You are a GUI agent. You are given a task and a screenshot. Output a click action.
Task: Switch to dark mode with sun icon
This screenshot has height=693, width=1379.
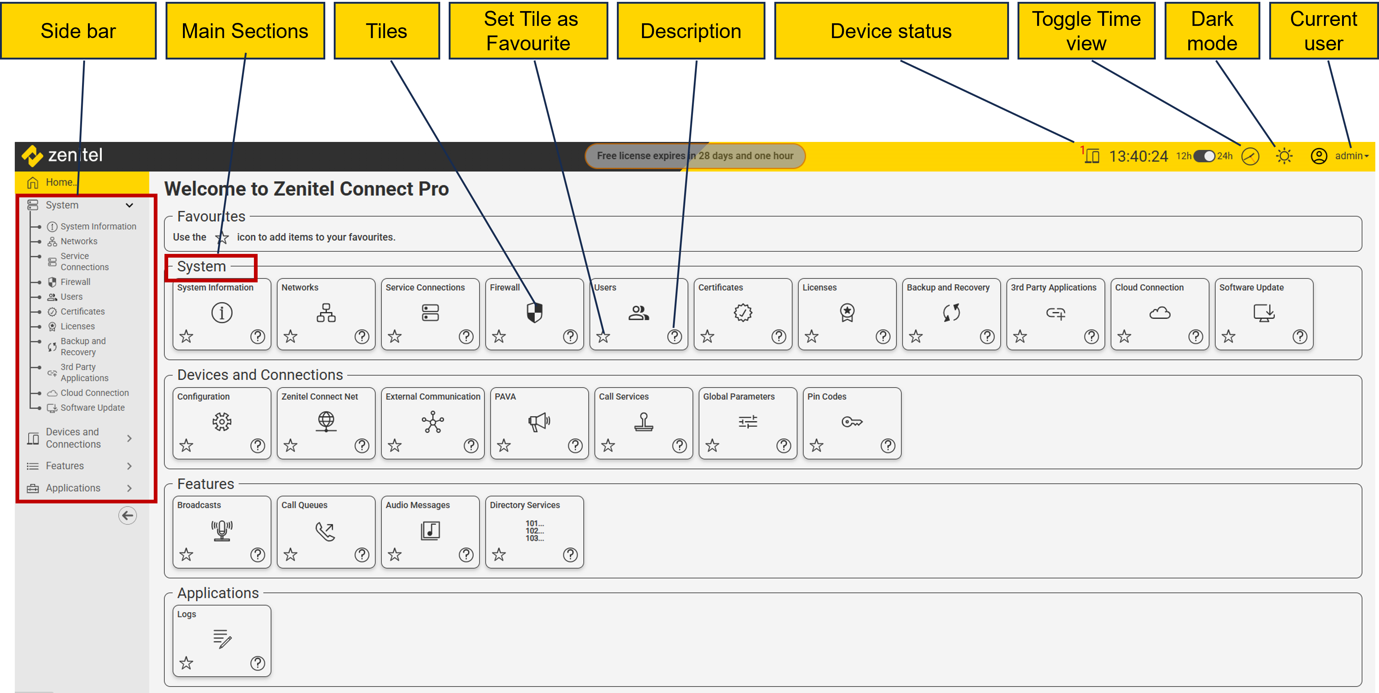pyautogui.click(x=1284, y=156)
